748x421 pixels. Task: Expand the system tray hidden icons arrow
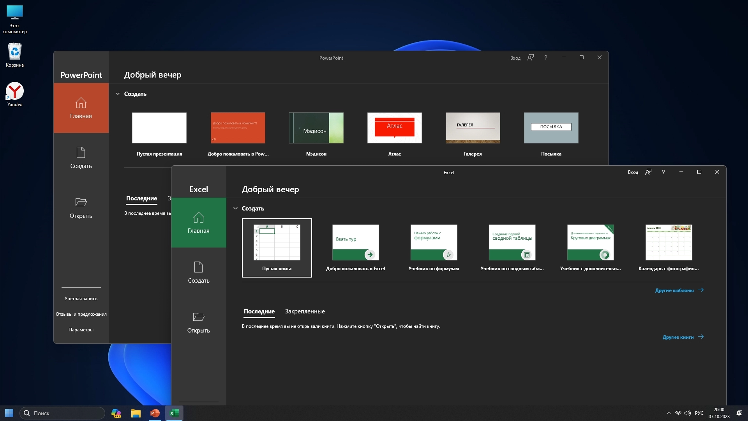click(669, 413)
